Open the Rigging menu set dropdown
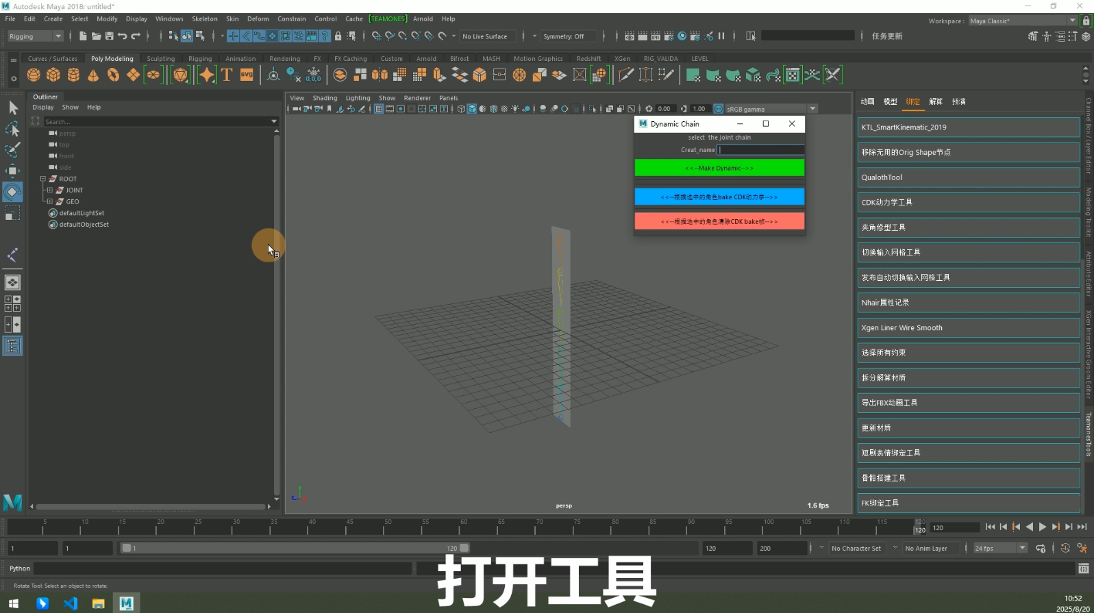Image resolution: width=1094 pixels, height=613 pixels. pyautogui.click(x=35, y=36)
